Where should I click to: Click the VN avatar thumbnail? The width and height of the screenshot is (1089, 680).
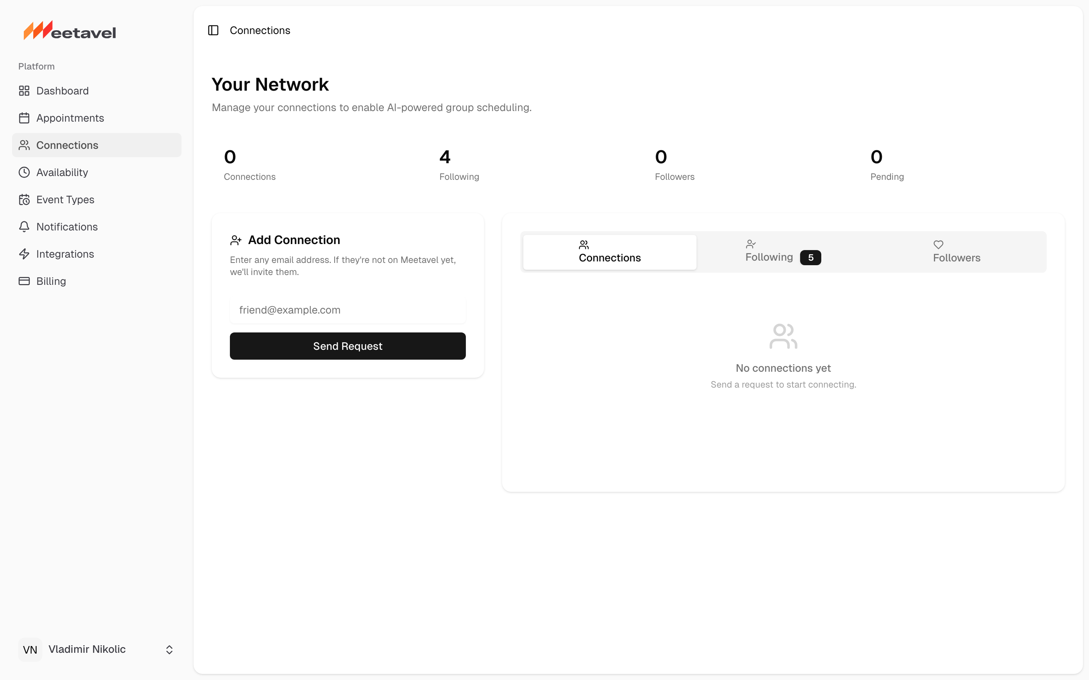(x=30, y=649)
